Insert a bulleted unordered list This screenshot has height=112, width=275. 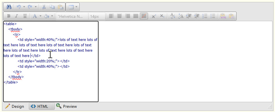point(213,16)
